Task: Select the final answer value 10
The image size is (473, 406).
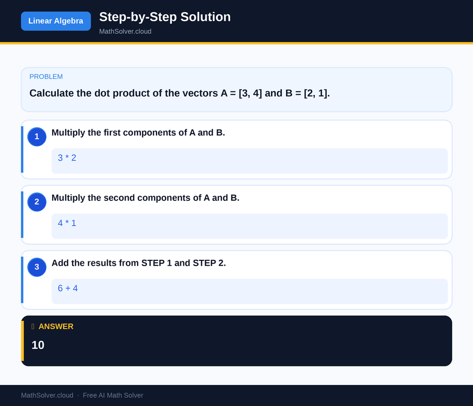Action: [x=37, y=345]
